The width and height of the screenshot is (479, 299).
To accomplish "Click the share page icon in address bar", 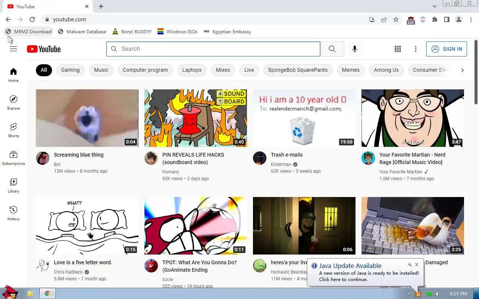I will point(384,19).
